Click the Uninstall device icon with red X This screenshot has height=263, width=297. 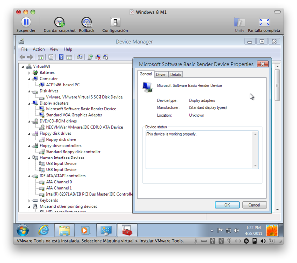click(98, 57)
